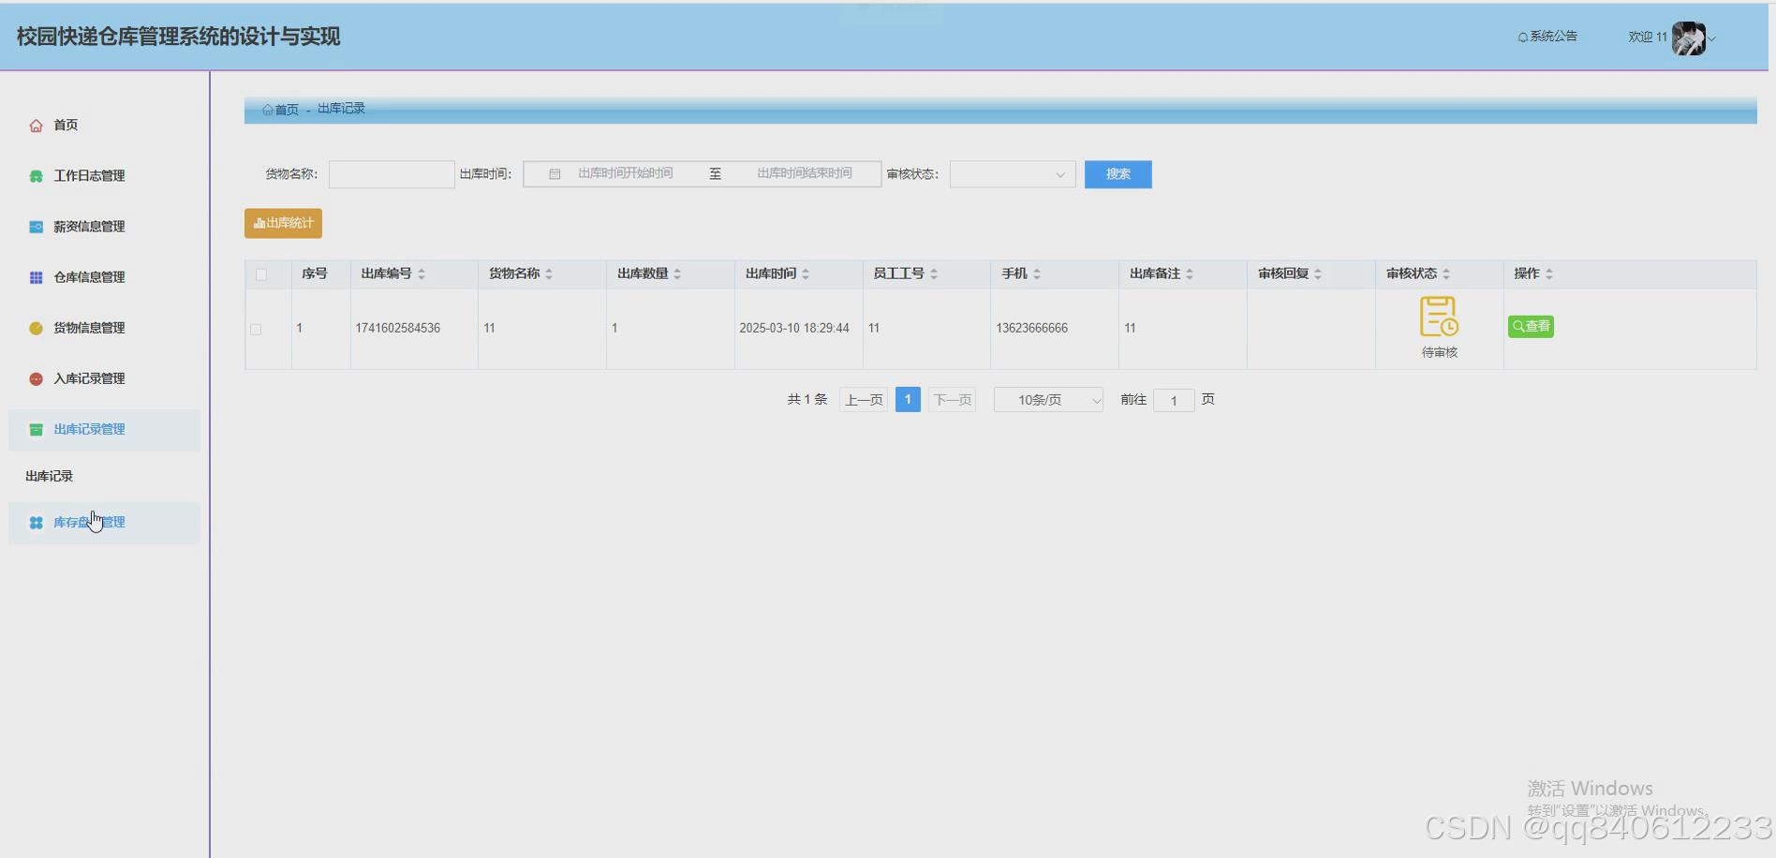Image resolution: width=1776 pixels, height=858 pixels.
Task: Sort by 出库编号 column arrows
Action: [x=422, y=274]
